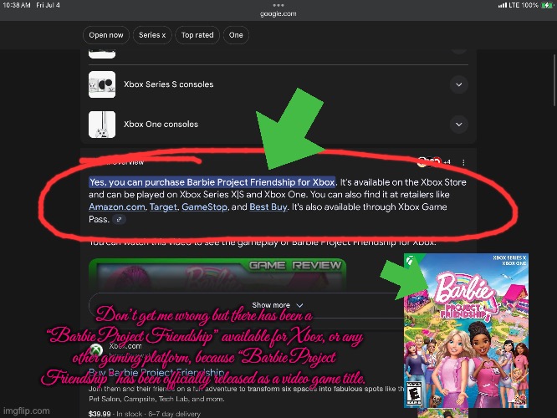This screenshot has height=418, width=557.
Task: Click the '10:38 AM' clock text
Action: (17, 5)
